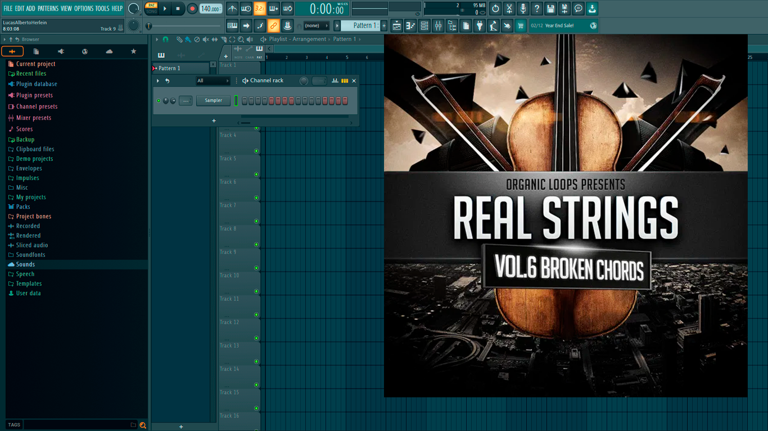Open the FILE menu
Screen dimensions: 768x431
8,8
